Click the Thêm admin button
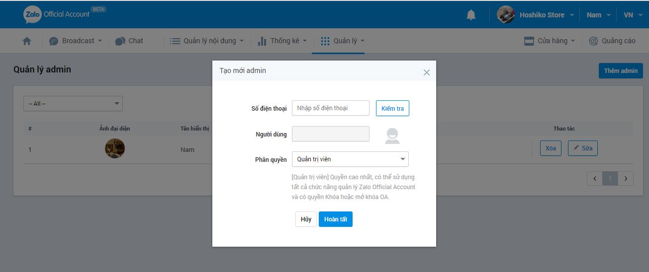 pos(621,71)
